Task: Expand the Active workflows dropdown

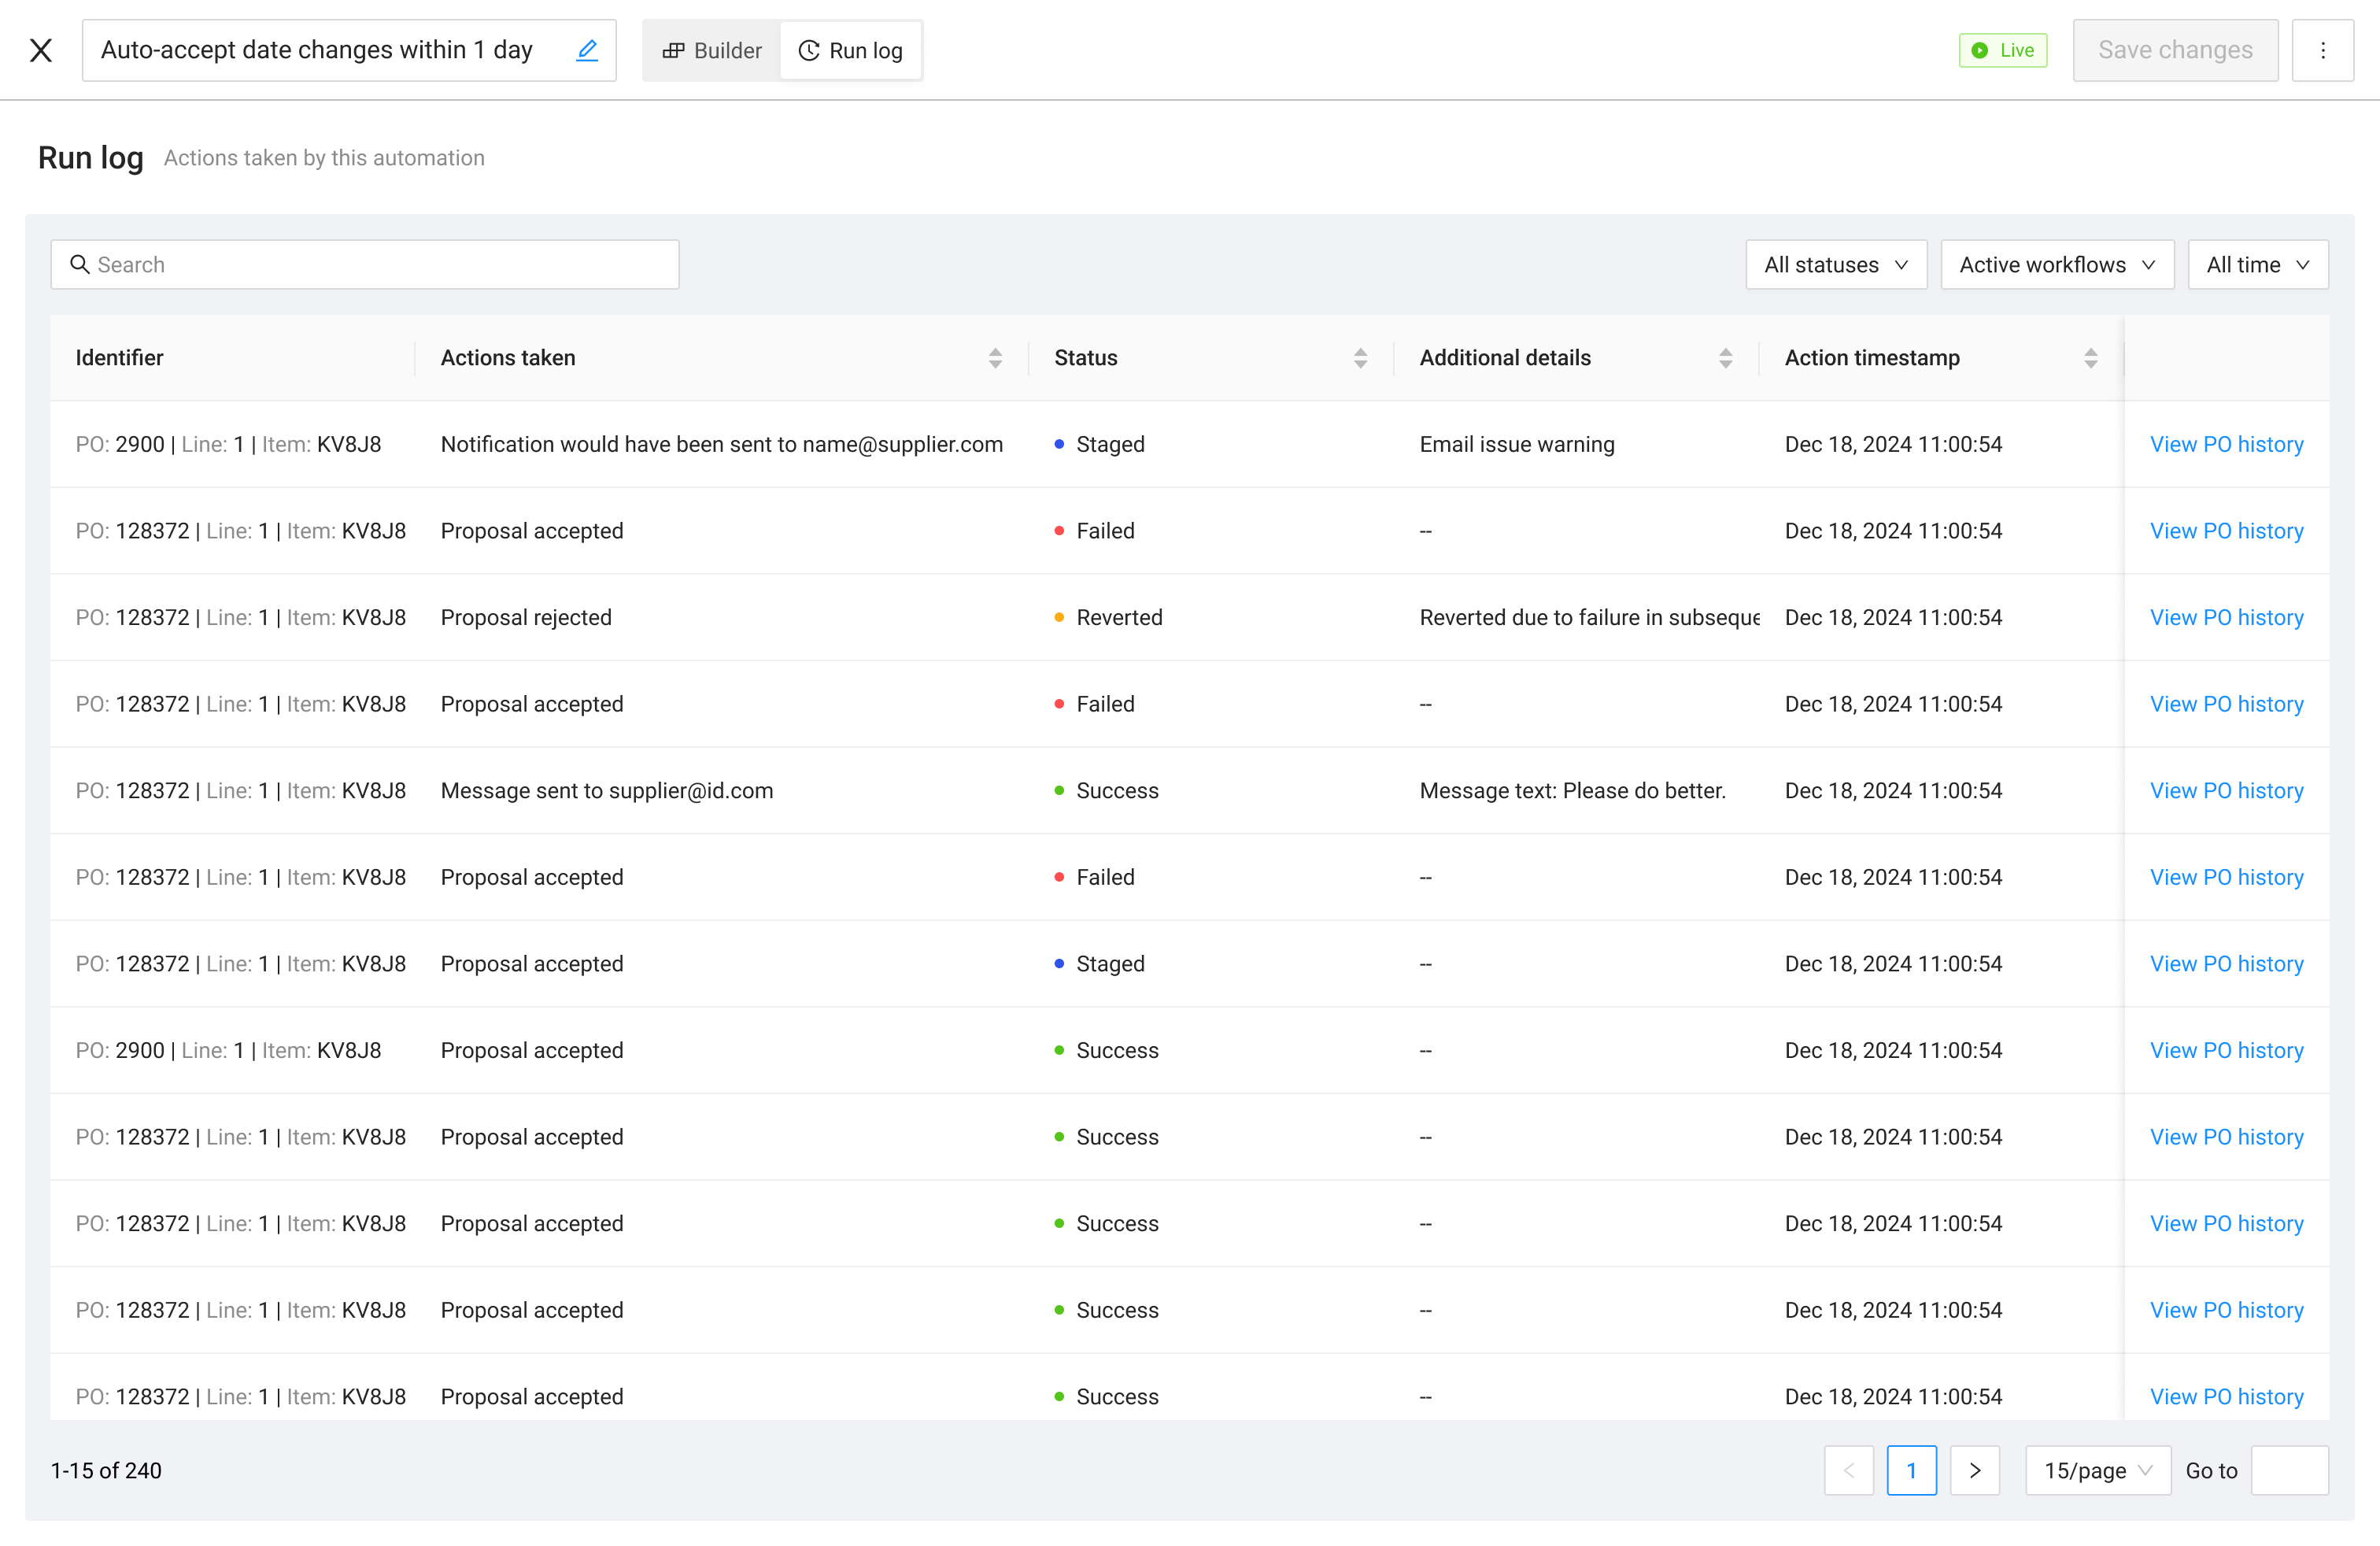Action: [x=2056, y=265]
